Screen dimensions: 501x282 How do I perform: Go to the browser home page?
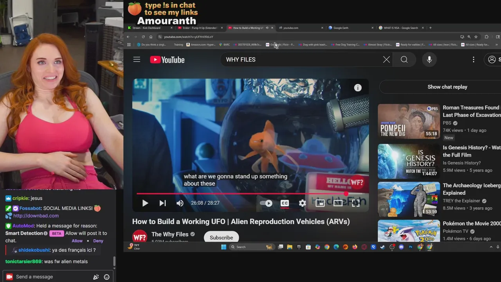click(151, 37)
